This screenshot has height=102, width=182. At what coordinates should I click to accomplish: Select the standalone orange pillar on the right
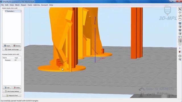(x=137, y=33)
